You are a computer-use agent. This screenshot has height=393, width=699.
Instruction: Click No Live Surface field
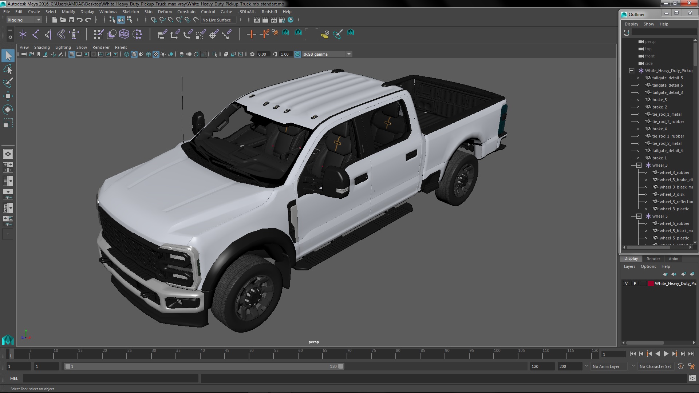pyautogui.click(x=219, y=20)
